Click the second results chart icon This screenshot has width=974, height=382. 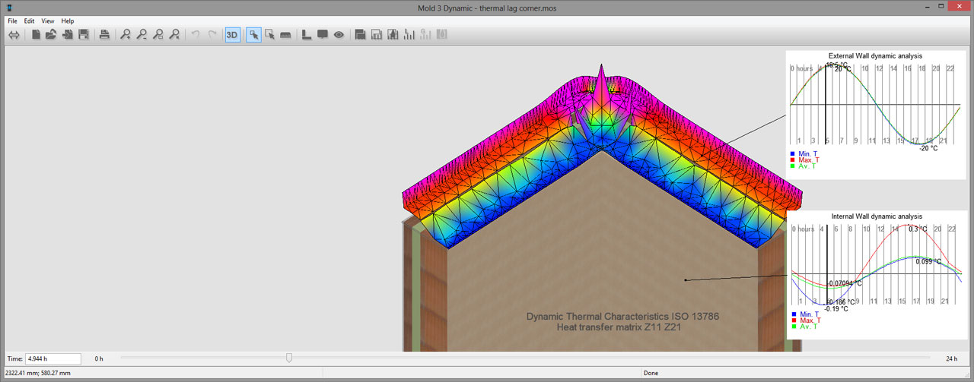point(377,35)
